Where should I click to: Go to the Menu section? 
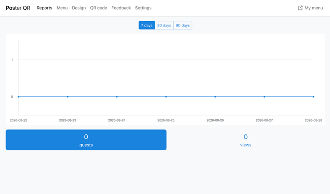pos(62,8)
